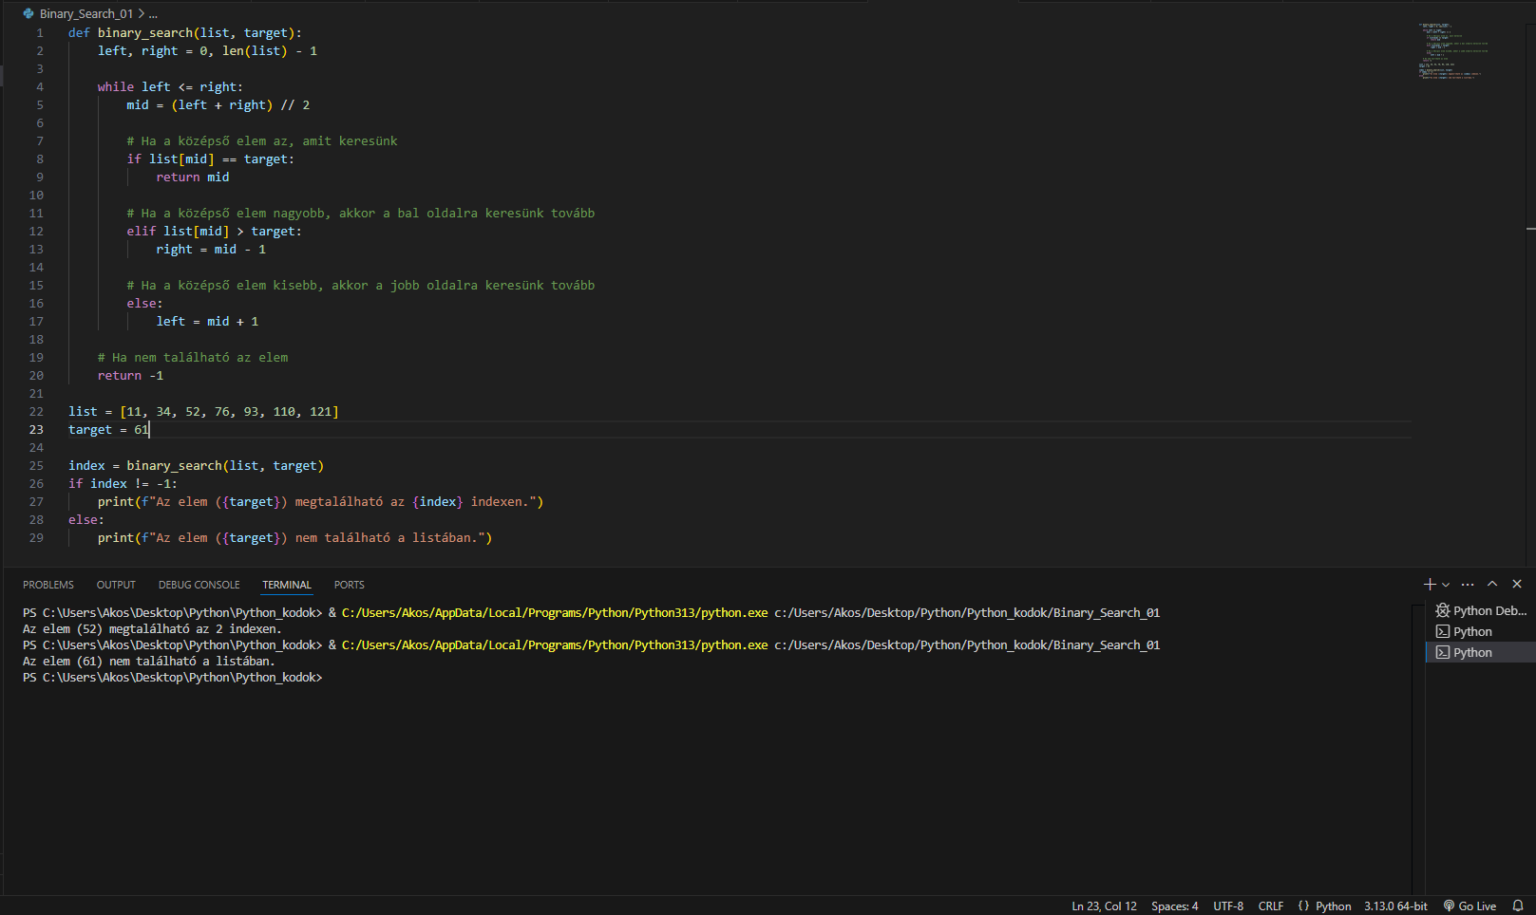1536x915 pixels.
Task: Open terminal panel more actions ellipsis
Action: pyautogui.click(x=1468, y=585)
